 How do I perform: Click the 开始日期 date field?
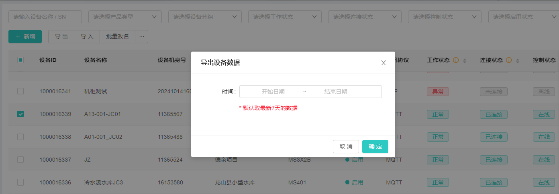click(273, 92)
